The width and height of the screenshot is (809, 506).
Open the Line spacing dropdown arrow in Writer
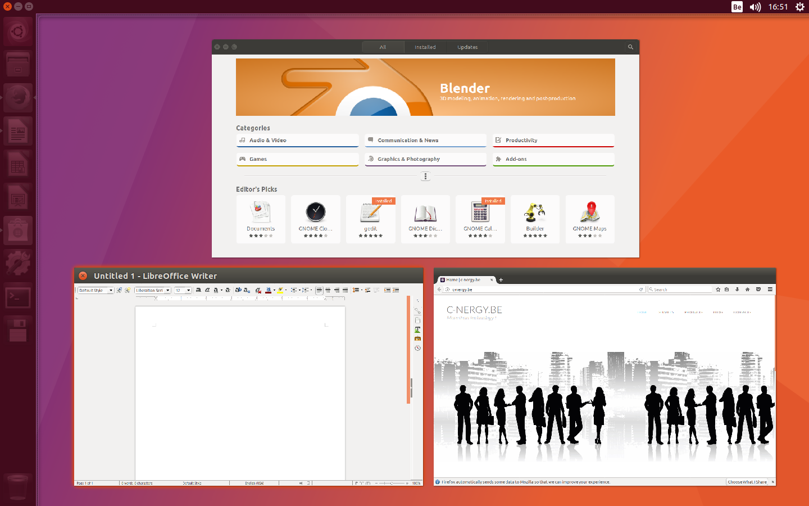coord(362,290)
